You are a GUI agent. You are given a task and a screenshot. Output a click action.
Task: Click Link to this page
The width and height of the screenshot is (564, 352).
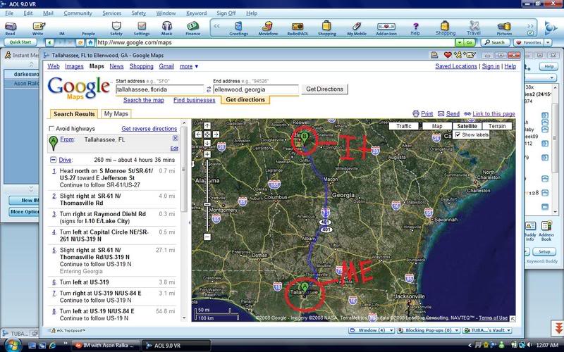pyautogui.click(x=493, y=113)
